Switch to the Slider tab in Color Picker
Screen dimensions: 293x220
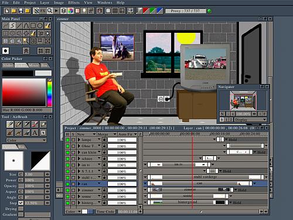(8, 65)
